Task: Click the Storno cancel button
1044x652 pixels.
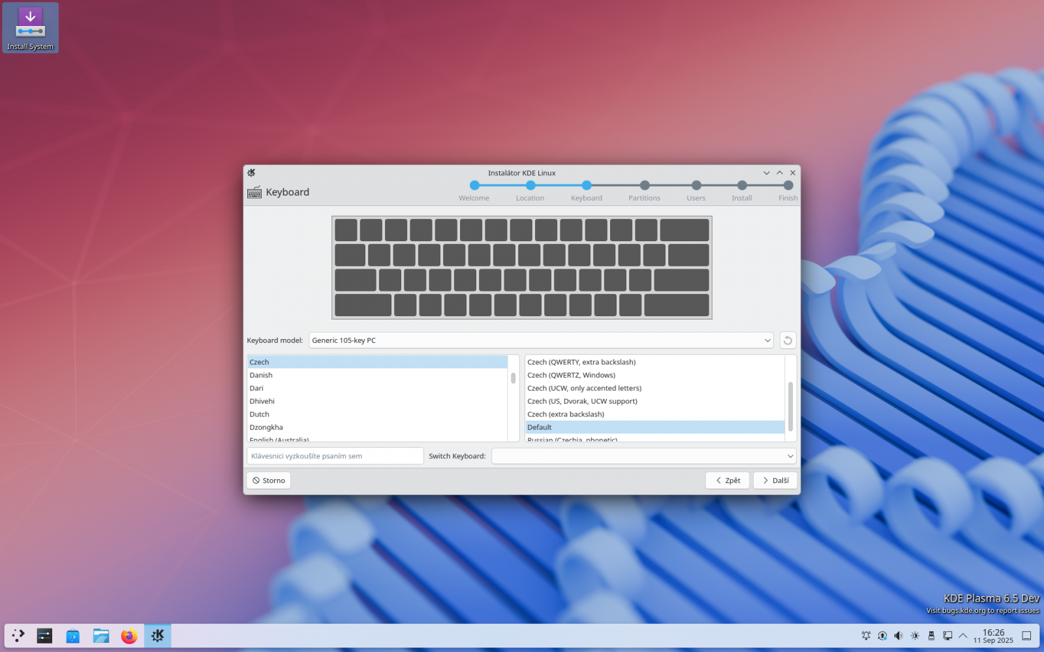Action: (269, 481)
